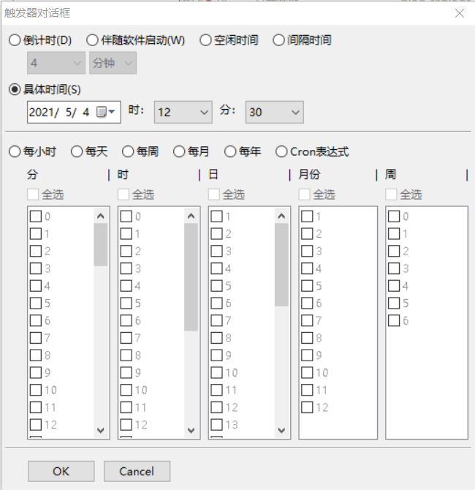475x490 pixels.
Task: Check 全选 under the 时 column
Action: (x=123, y=195)
